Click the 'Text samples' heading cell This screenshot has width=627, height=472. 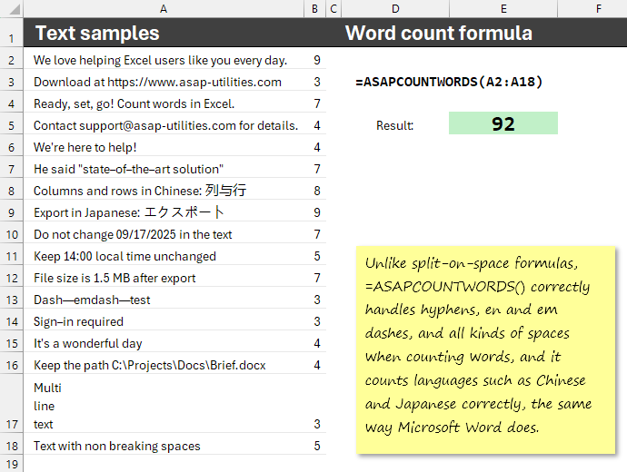pyautogui.click(x=164, y=33)
